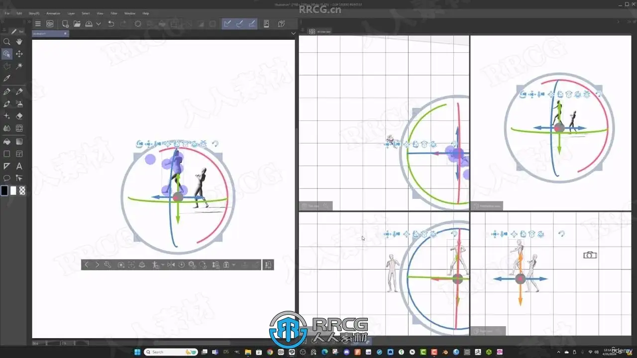Expand the Save options dropdown arrow
This screenshot has width=637, height=358.
pos(99,24)
